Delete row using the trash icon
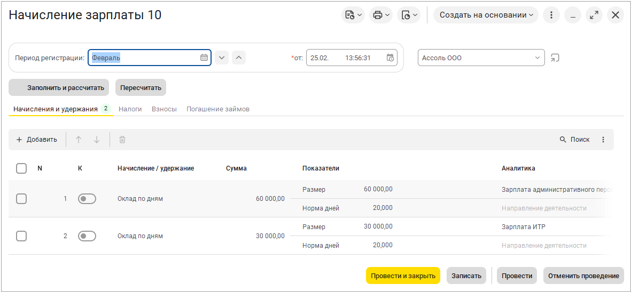The height and width of the screenshot is (292, 631). [122, 140]
